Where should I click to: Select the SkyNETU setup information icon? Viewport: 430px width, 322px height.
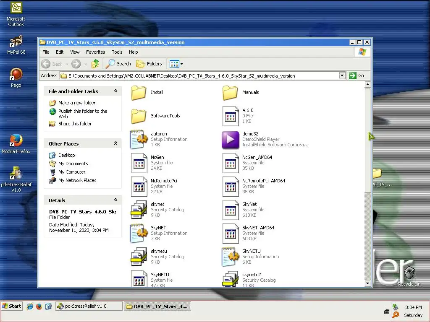tap(231, 257)
